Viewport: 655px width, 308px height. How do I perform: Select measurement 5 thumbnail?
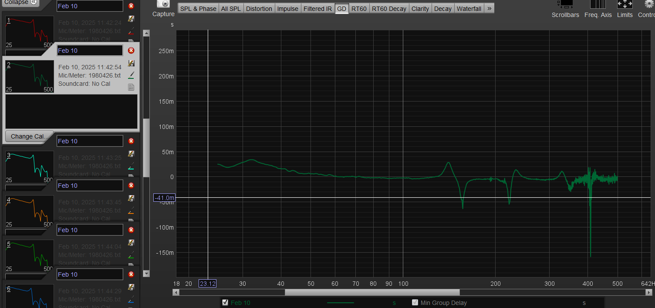point(30,256)
